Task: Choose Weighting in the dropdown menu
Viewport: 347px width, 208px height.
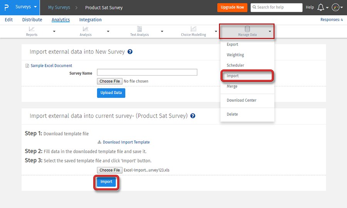Action: [235, 55]
